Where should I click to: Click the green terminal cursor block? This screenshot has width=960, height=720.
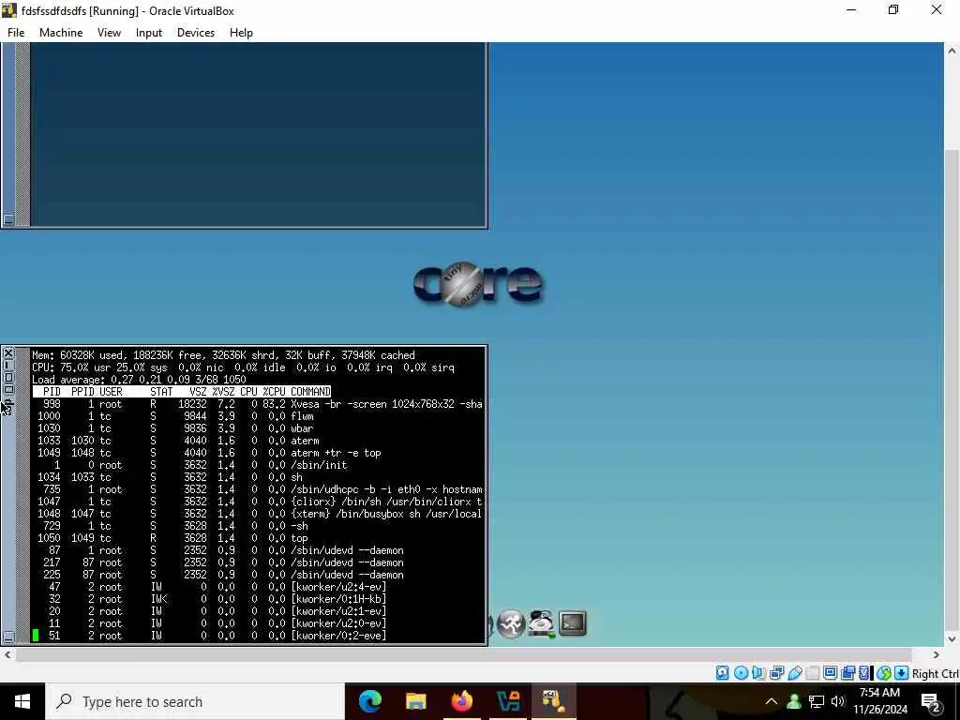36,636
